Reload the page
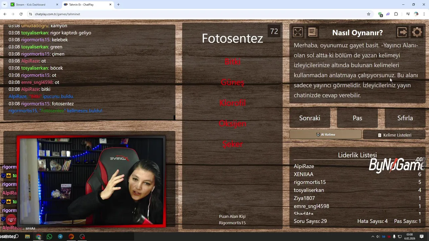The width and height of the screenshot is (429, 241). coord(21,14)
